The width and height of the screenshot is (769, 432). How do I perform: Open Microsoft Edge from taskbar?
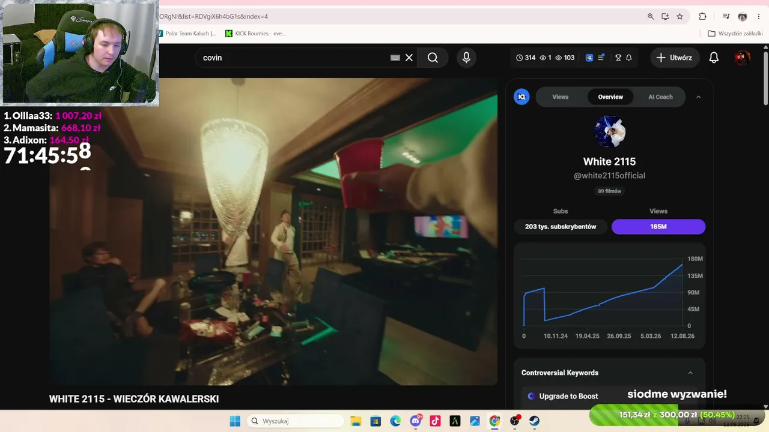(395, 421)
